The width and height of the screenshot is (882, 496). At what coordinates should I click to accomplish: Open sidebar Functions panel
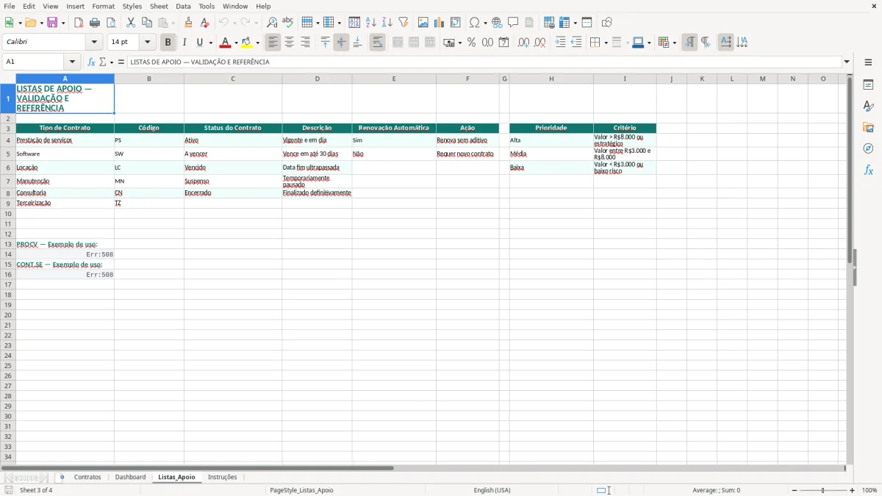[x=868, y=170]
